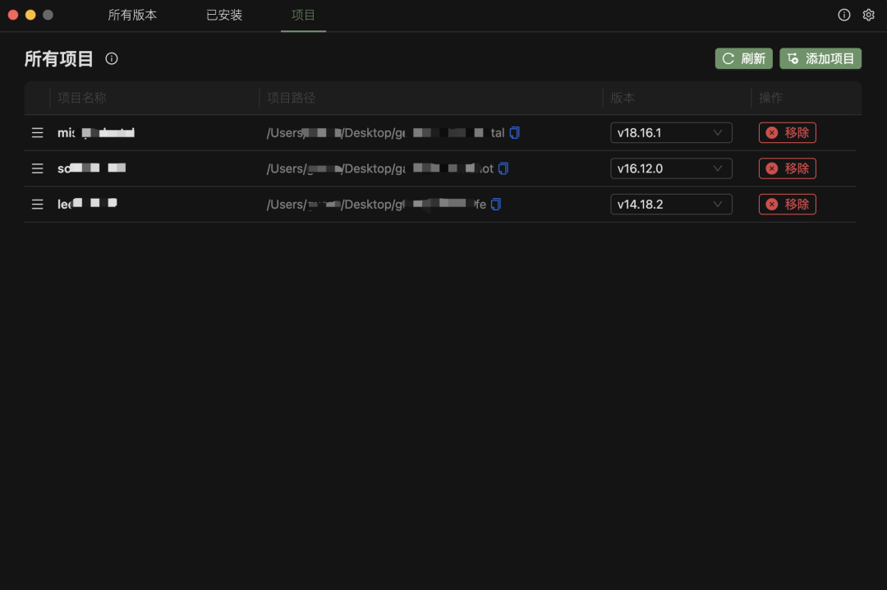The width and height of the screenshot is (887, 590).
Task: Click drag handle of the first project row
Action: 37,132
